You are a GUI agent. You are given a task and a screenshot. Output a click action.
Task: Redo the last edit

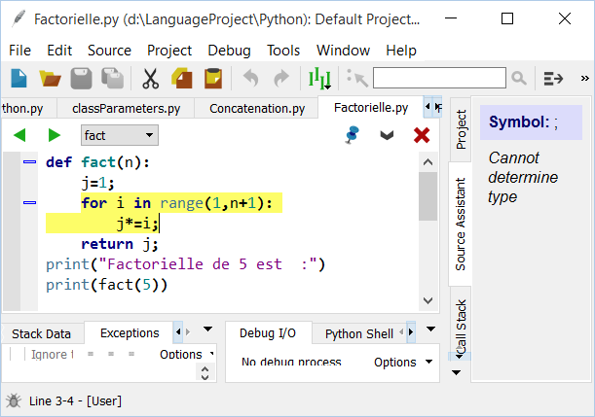281,79
